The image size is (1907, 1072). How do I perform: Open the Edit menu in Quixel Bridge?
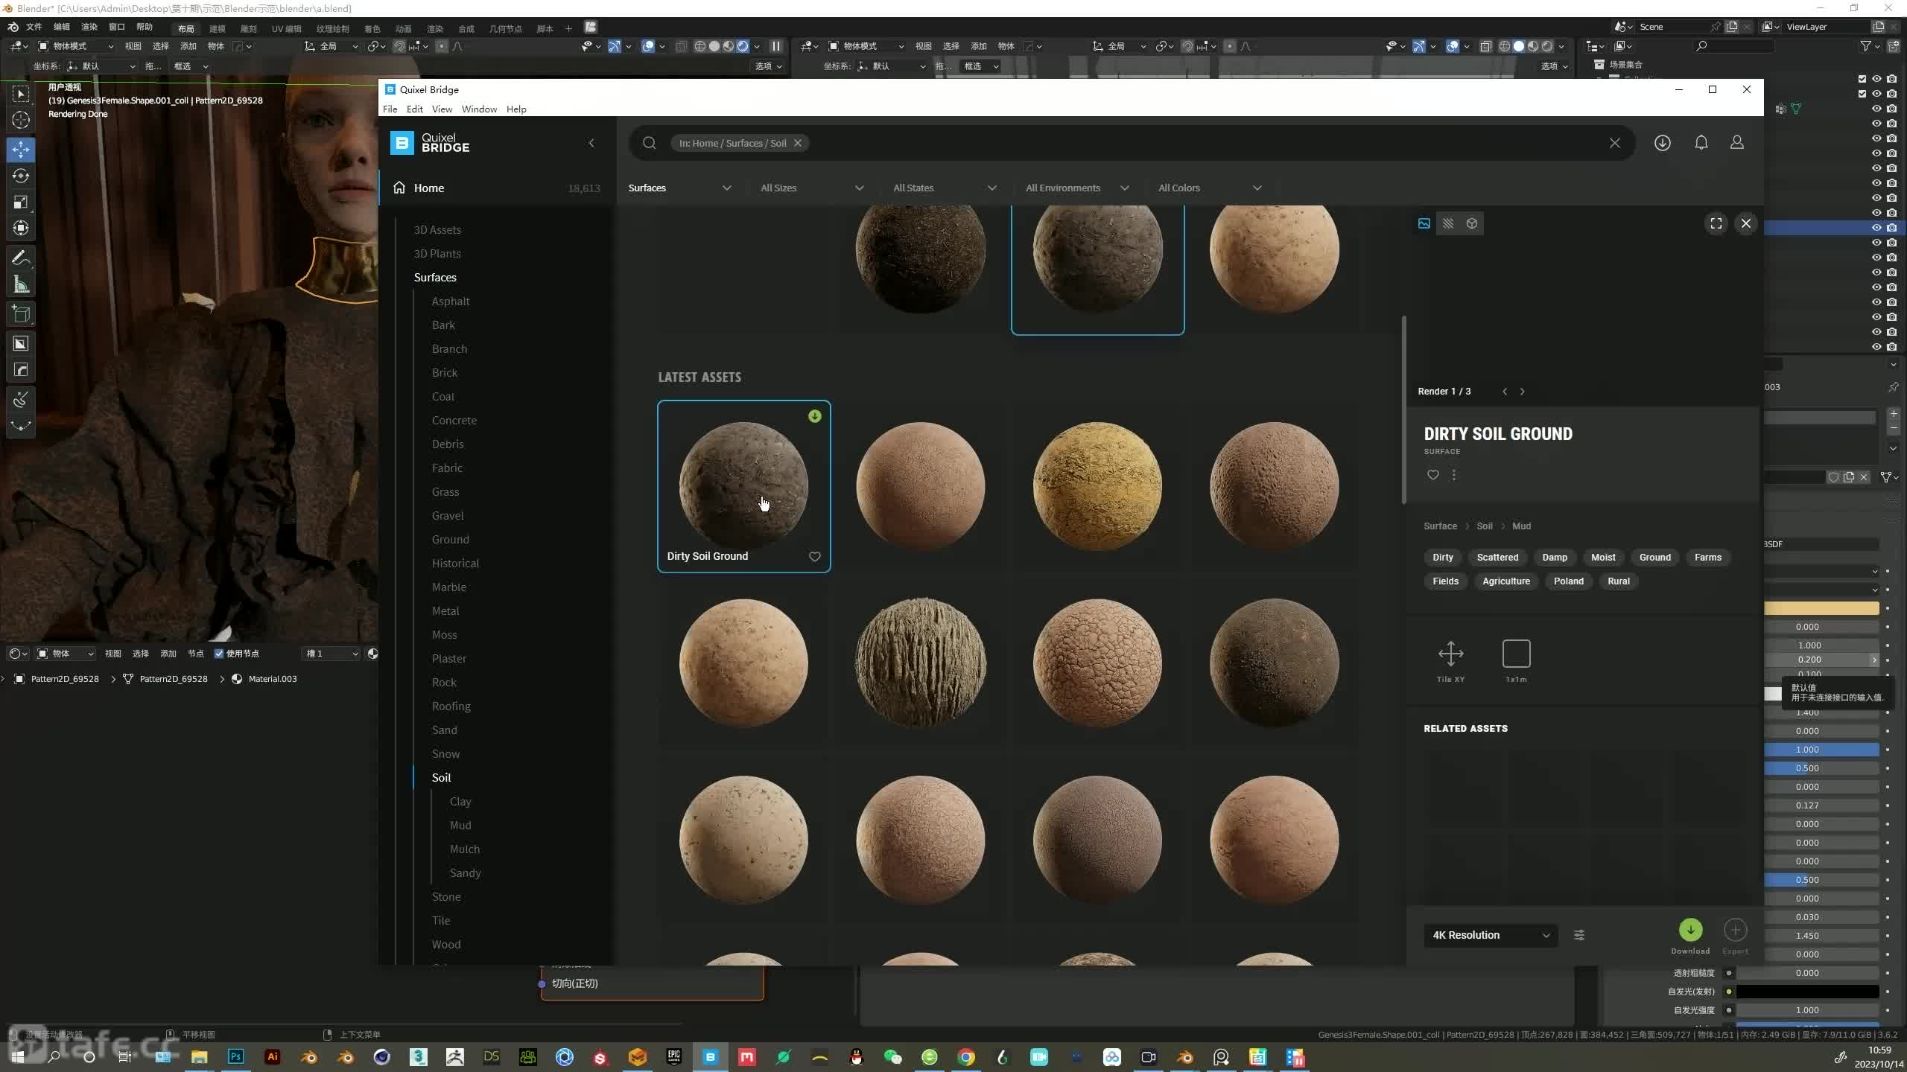click(x=414, y=109)
